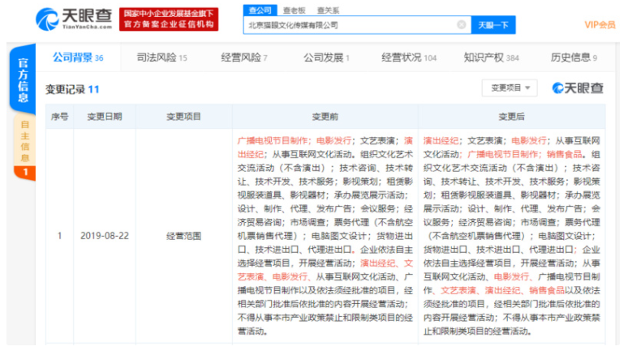Click the company name search input field
Image resolution: width=628 pixels, height=355 pixels.
(x=349, y=25)
